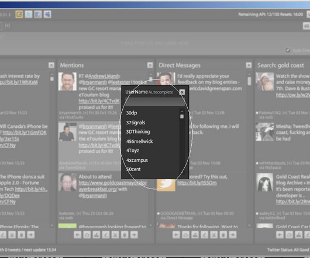The image size is (310, 258).
Task: Click the 'next update 15:34' status text
Action: [40, 250]
